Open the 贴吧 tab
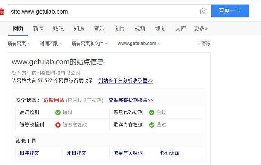The image size is (261, 165). click(x=58, y=29)
